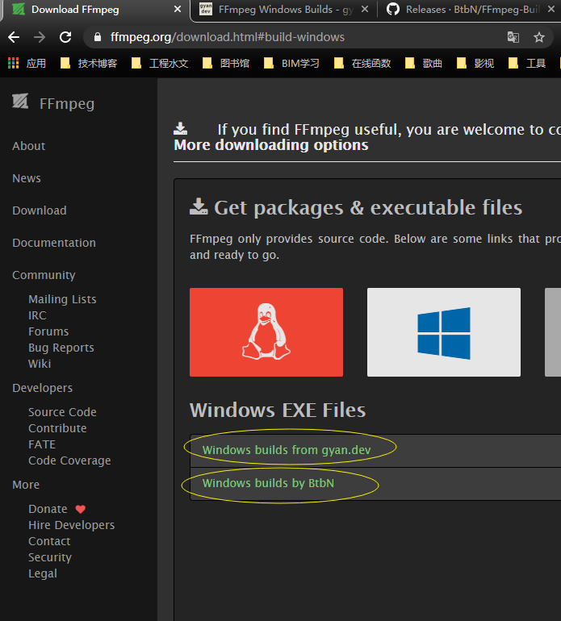Switch to the Releases BtbN/FFmpeg-Builds tab

468,10
